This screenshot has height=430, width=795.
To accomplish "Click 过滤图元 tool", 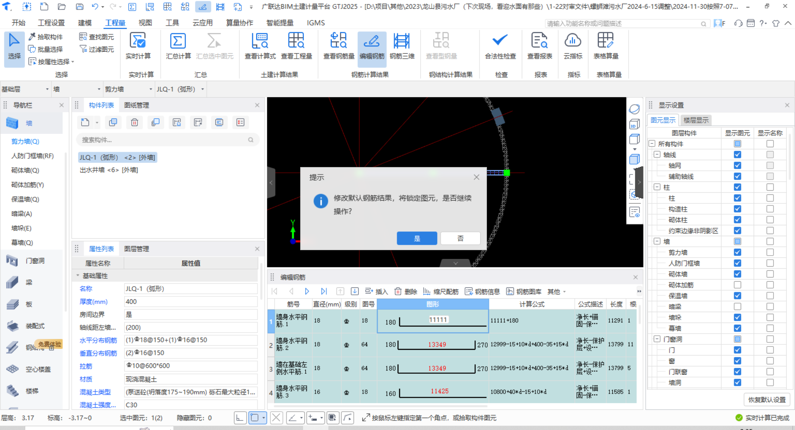I will pyautogui.click(x=96, y=49).
